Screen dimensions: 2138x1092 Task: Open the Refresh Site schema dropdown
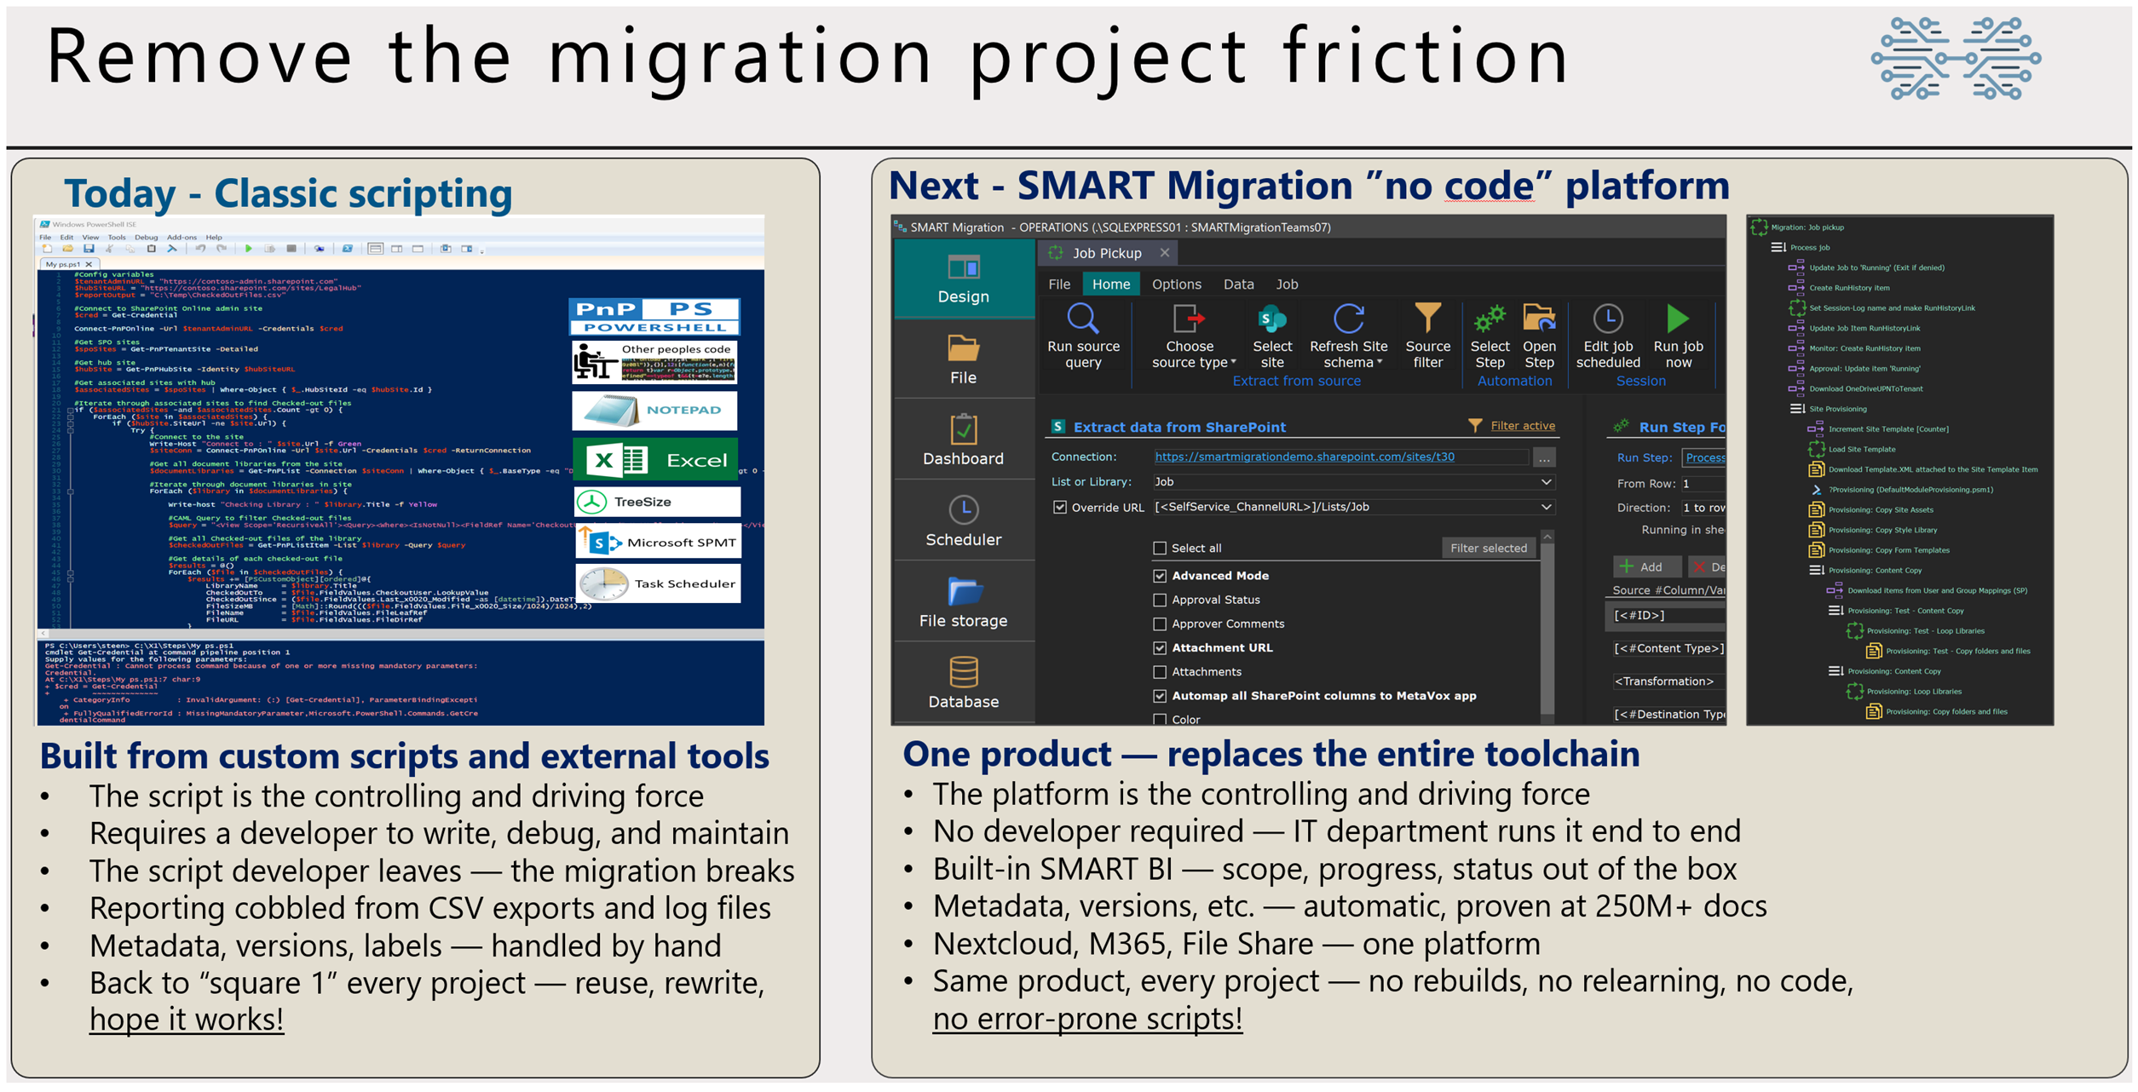(1348, 338)
